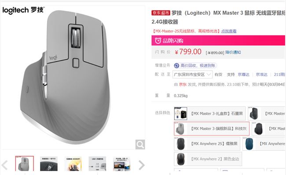Select the MX Master 3-礼盒款 石墨黑 option
This screenshot has height=175, width=286.
click(x=210, y=114)
